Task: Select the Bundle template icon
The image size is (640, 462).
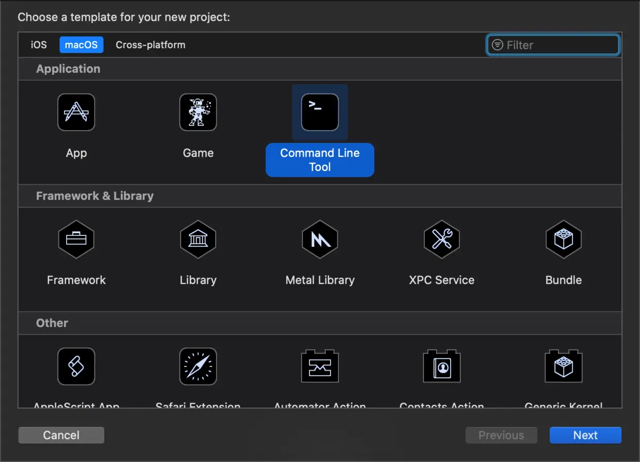Action: coord(563,239)
